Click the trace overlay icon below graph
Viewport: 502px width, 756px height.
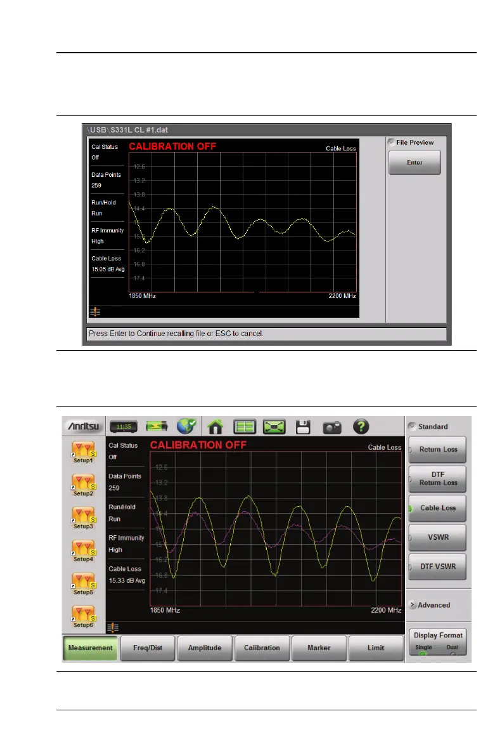coord(113,628)
